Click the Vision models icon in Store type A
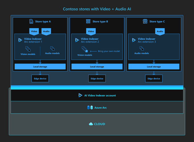Viewport: 194px width, 142px height. coord(28,49)
